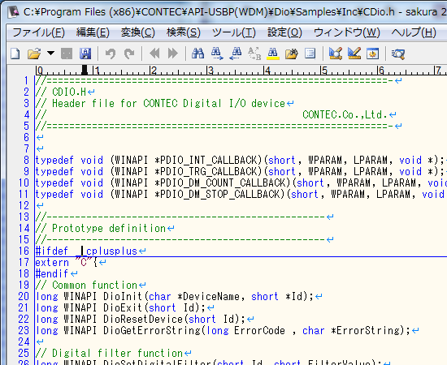Viewport: 447px width, 365px height.
Task: Click the 'Digital filter function' comment
Action: click(118, 354)
